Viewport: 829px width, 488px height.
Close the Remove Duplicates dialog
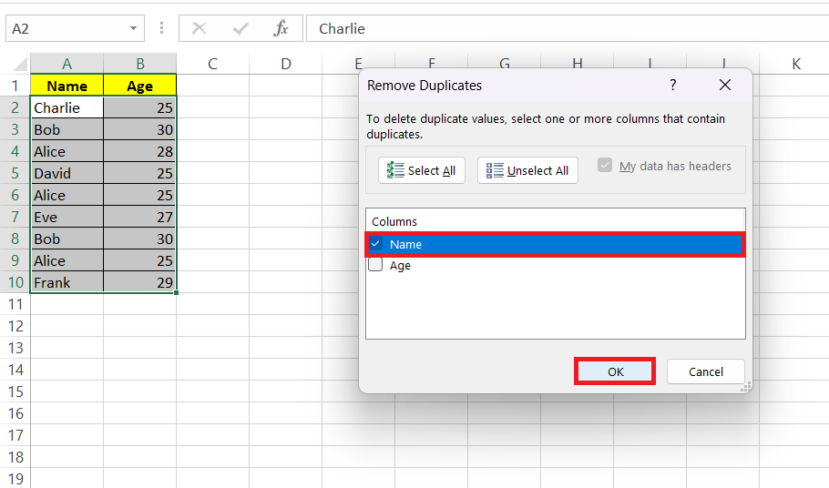(725, 85)
